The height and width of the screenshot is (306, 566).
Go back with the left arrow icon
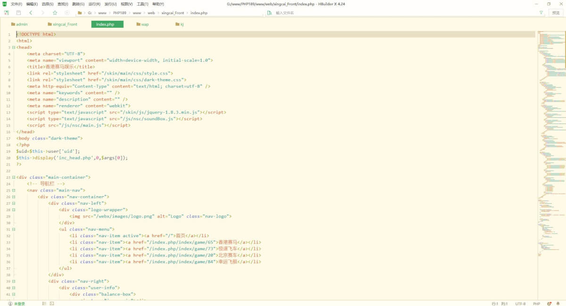31,13
